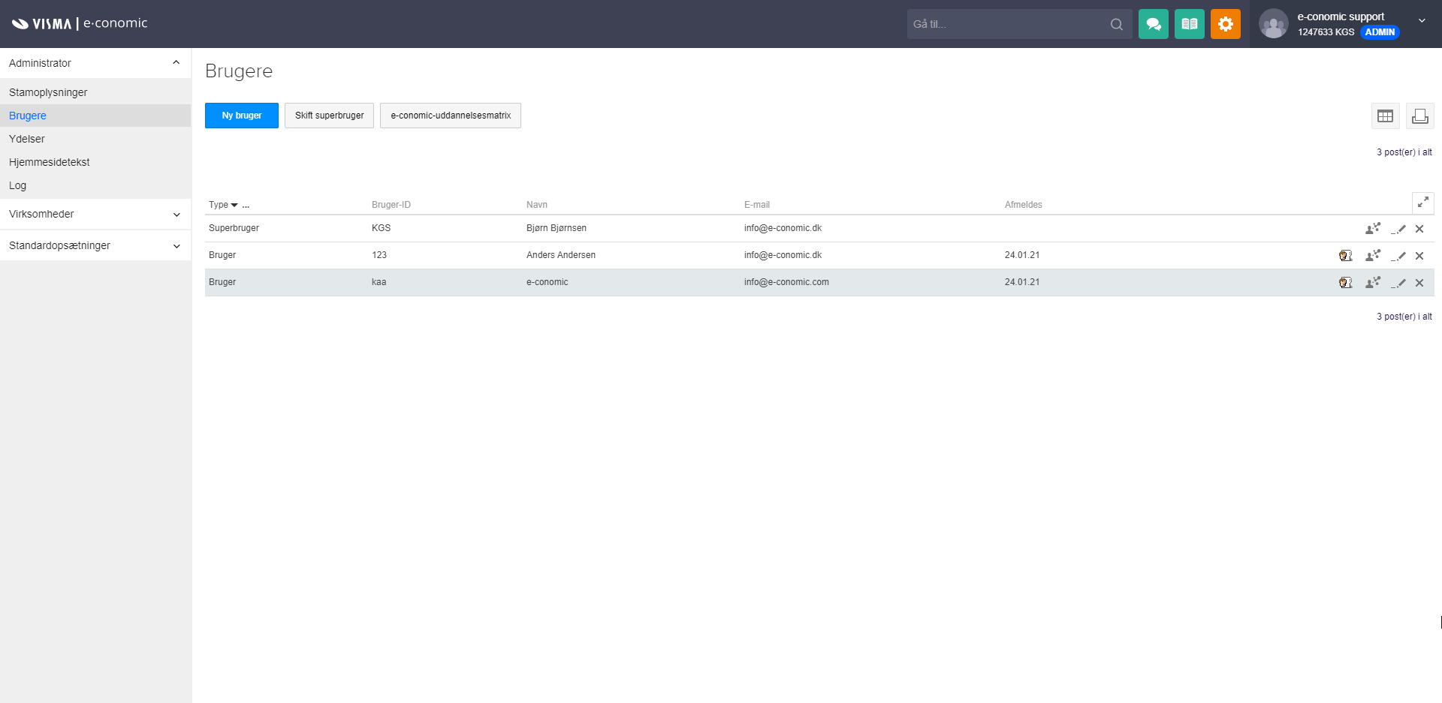Viewport: 1442px width, 703px height.
Task: Open the account dropdown arrow at top right
Action: click(x=1421, y=21)
